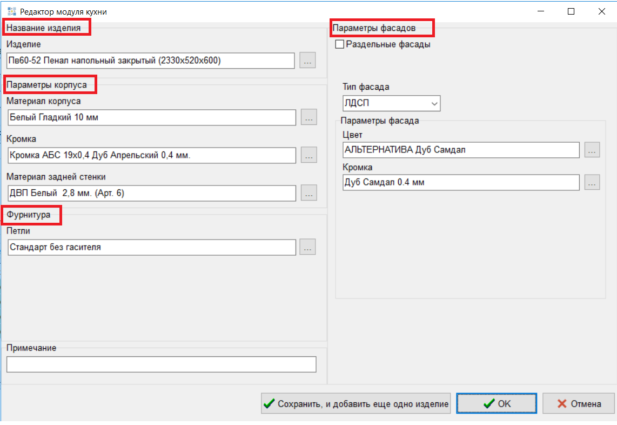This screenshot has height=425, width=617.
Task: Click the app icon in the title bar
Action: [11, 11]
